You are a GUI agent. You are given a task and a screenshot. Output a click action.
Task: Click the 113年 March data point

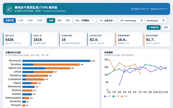(x=119, y=85)
